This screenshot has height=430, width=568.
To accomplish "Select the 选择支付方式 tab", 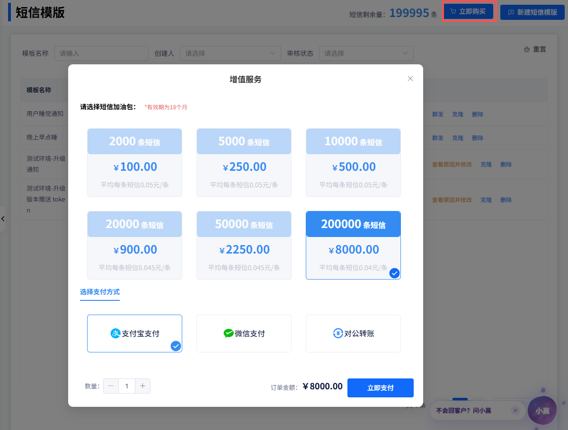I will [100, 292].
